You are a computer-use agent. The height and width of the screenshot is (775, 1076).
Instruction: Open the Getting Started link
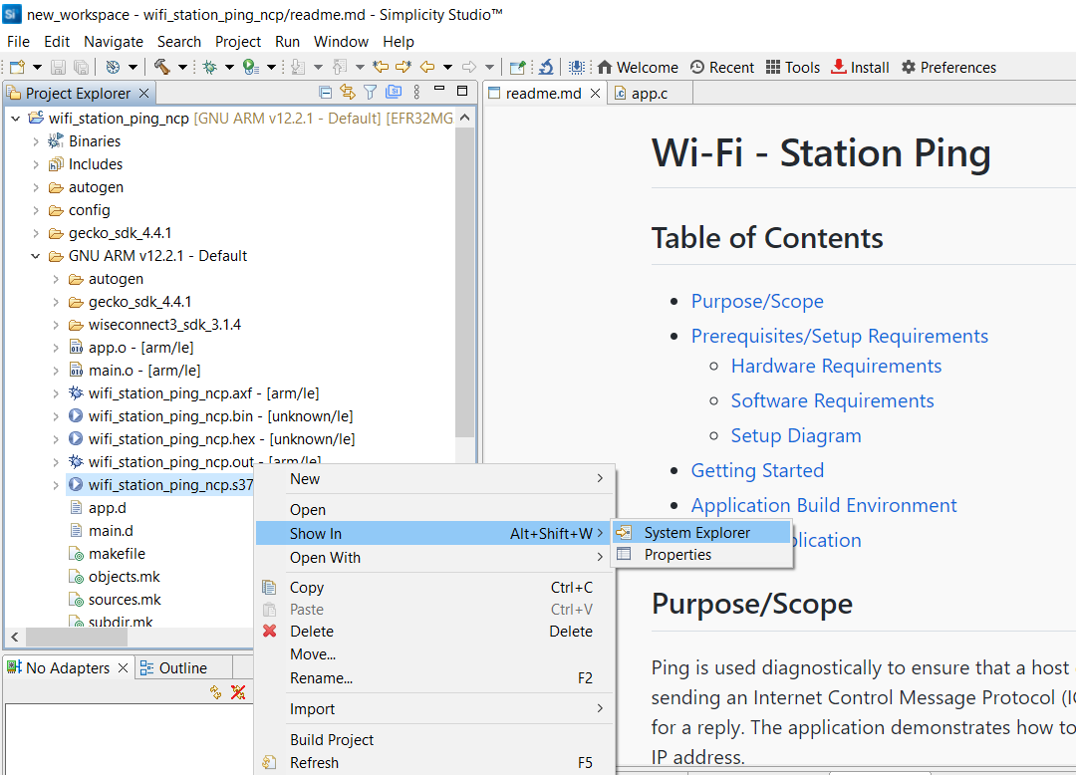(x=757, y=470)
